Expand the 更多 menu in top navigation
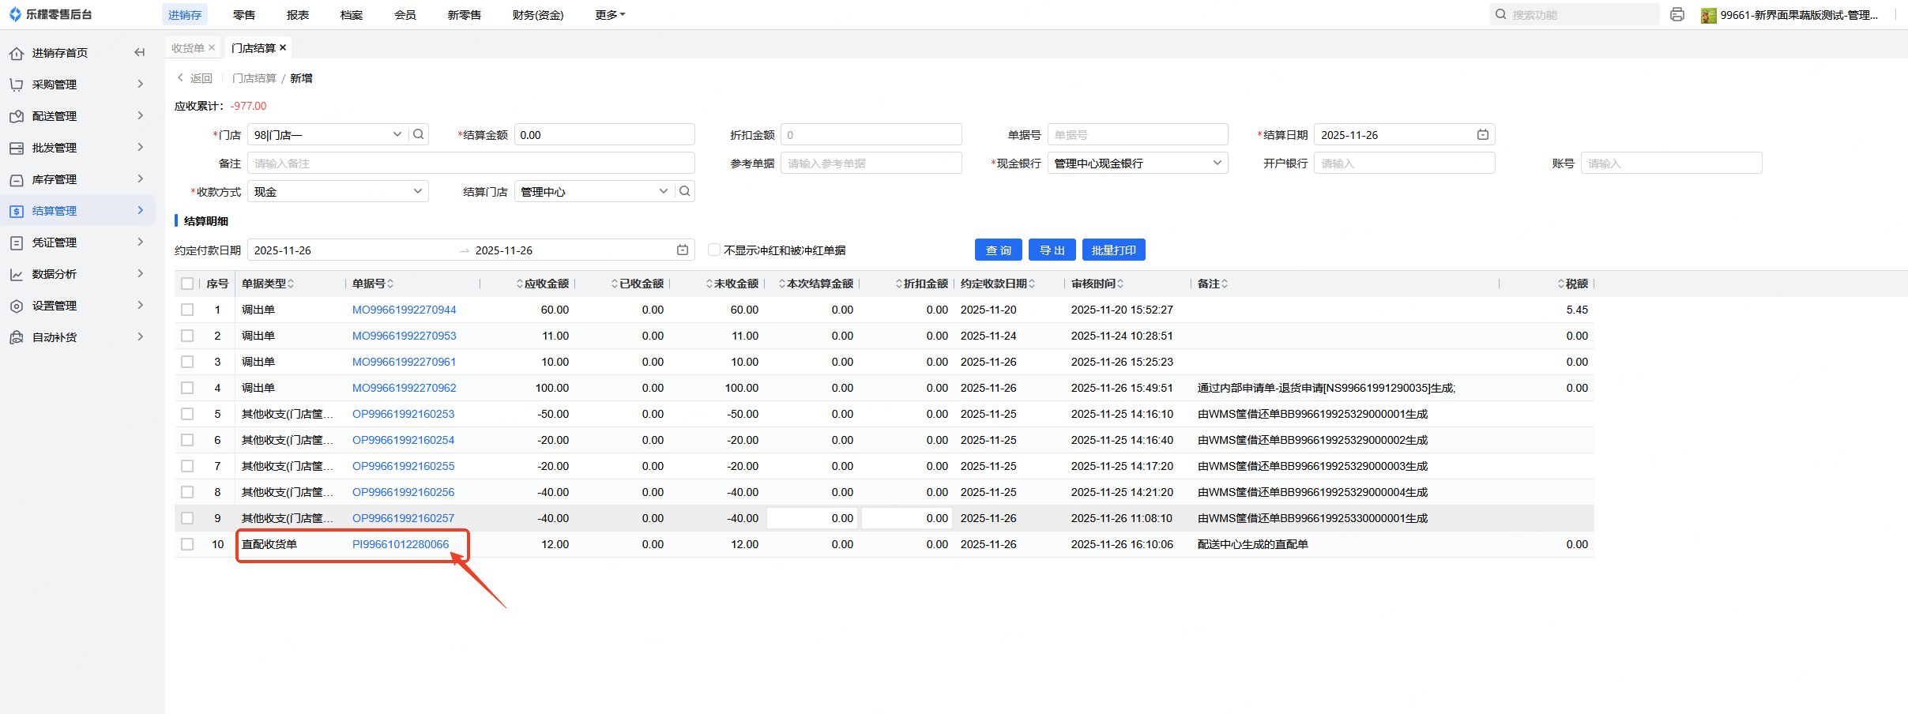 (x=609, y=15)
